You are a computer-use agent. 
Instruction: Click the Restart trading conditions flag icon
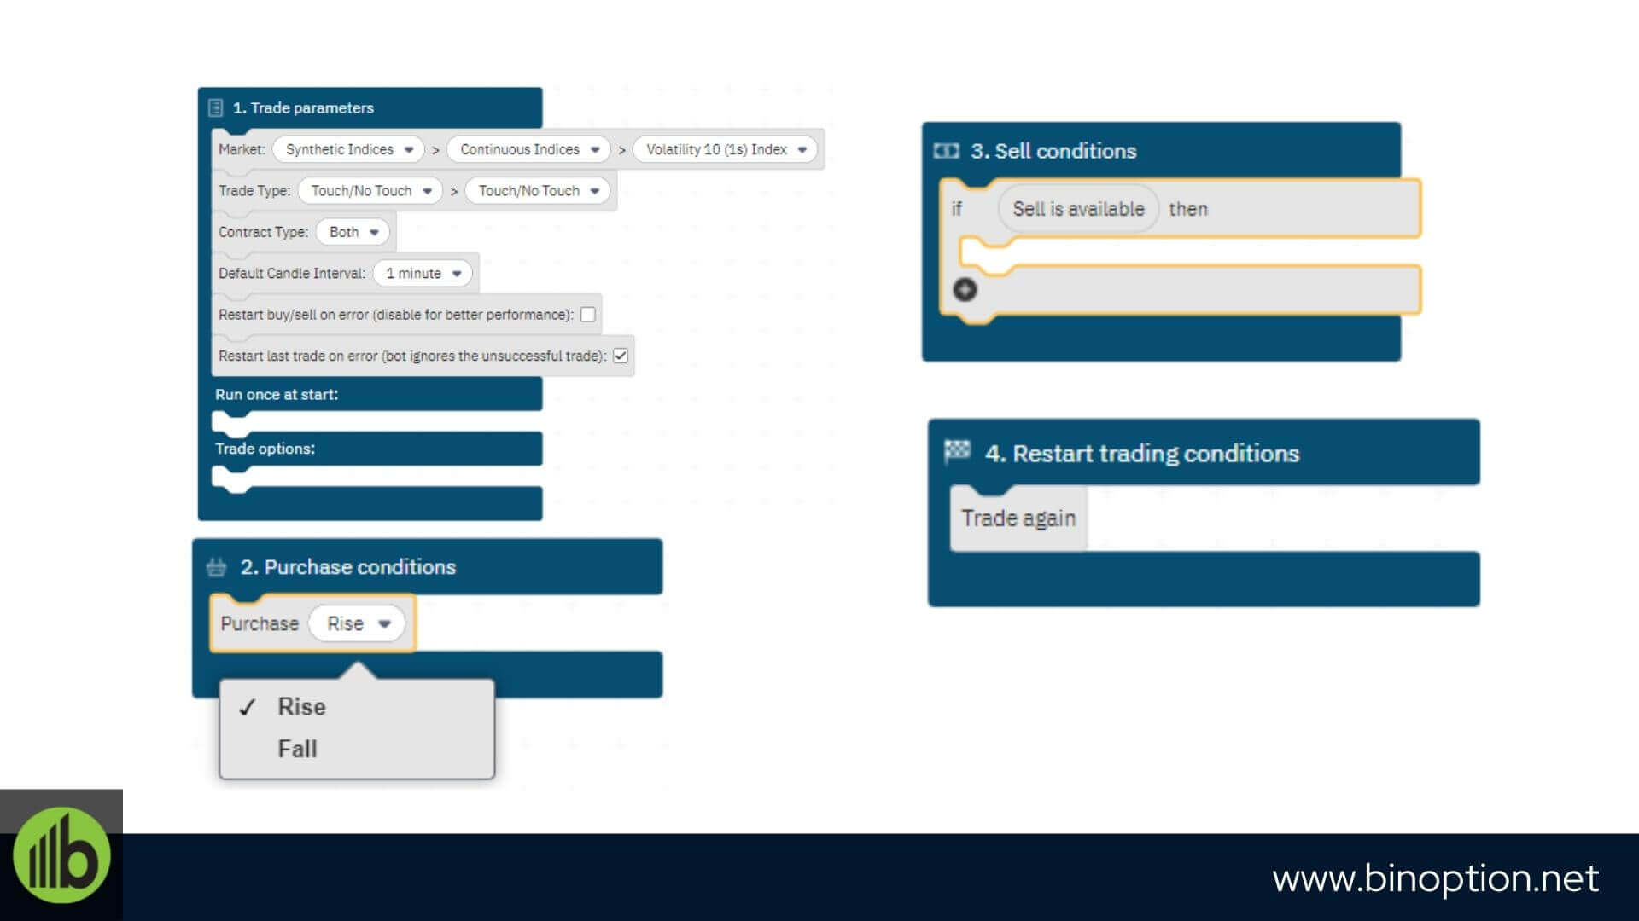[957, 451]
